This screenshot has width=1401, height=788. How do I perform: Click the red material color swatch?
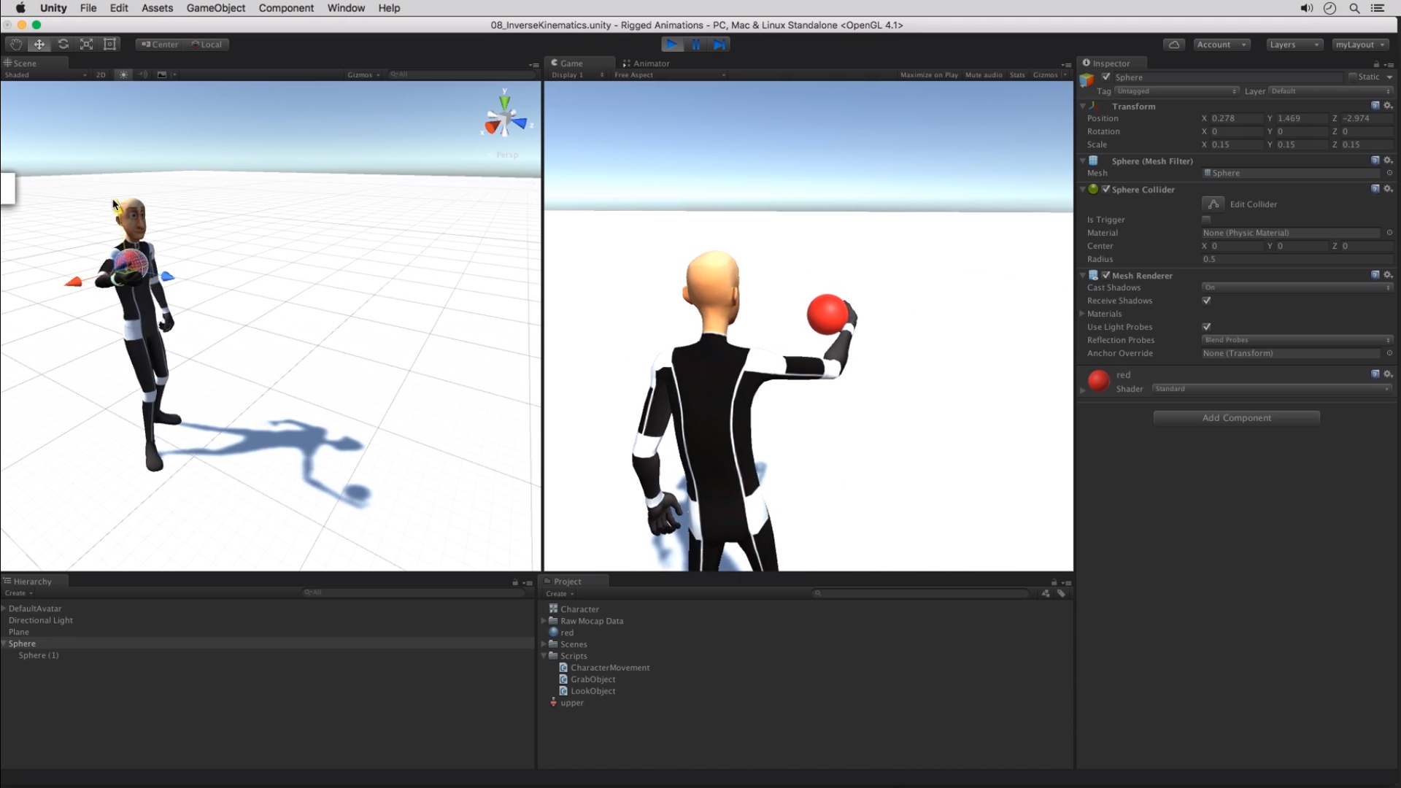coord(1098,379)
